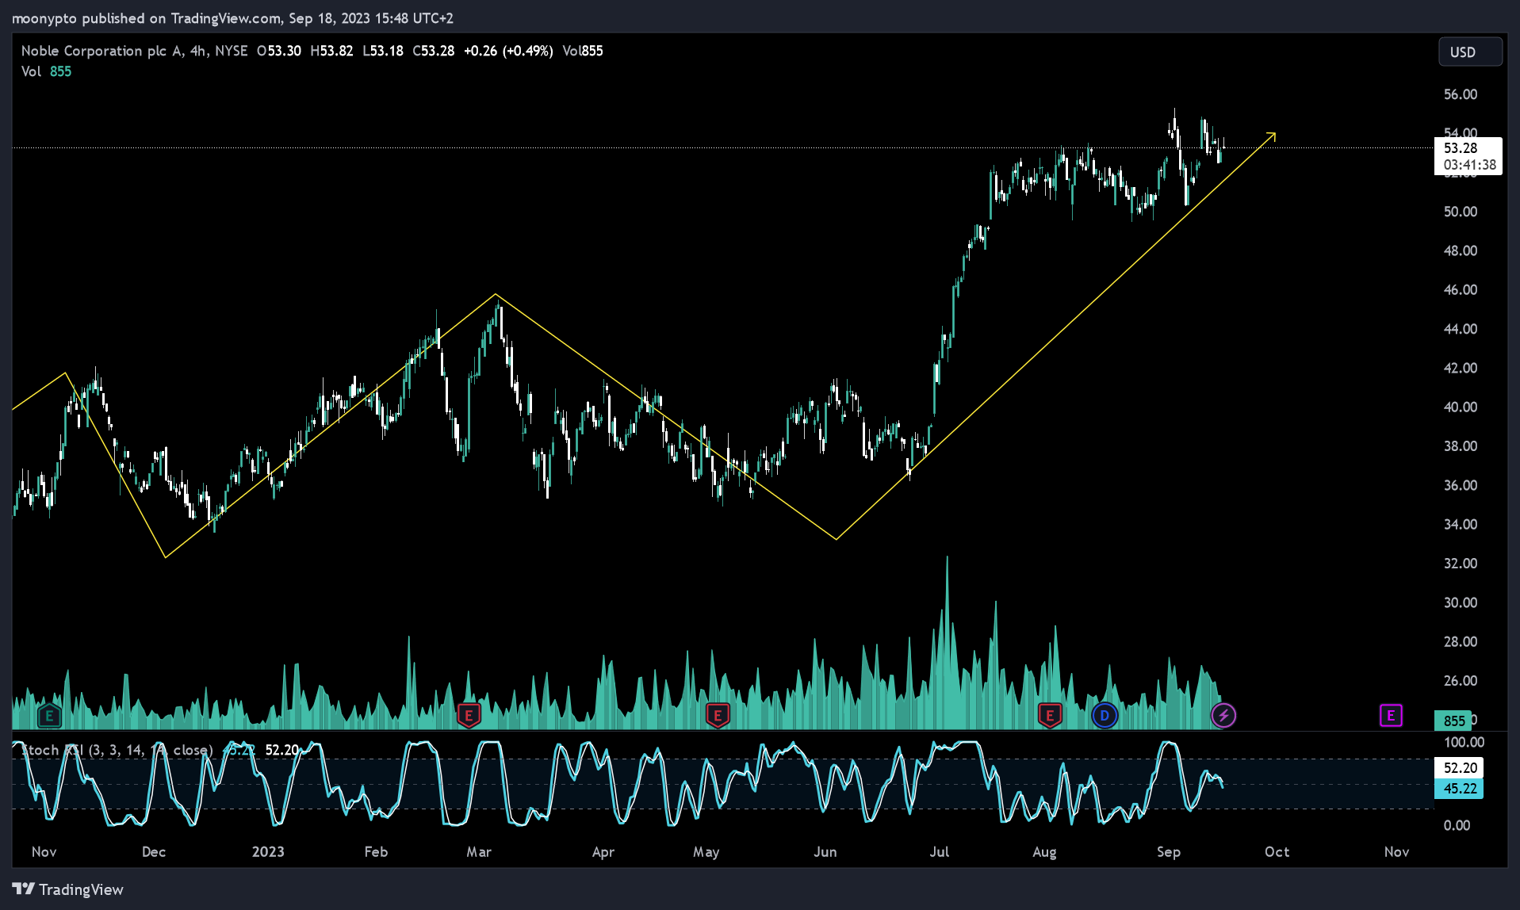This screenshot has width=1520, height=910.
Task: Click the 855 volume axis label
Action: point(1453,721)
